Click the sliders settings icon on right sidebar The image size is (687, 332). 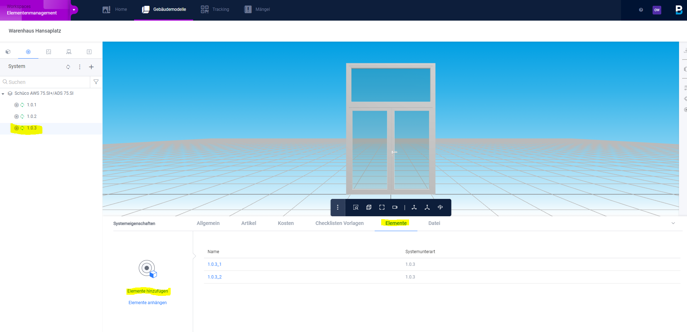click(685, 88)
